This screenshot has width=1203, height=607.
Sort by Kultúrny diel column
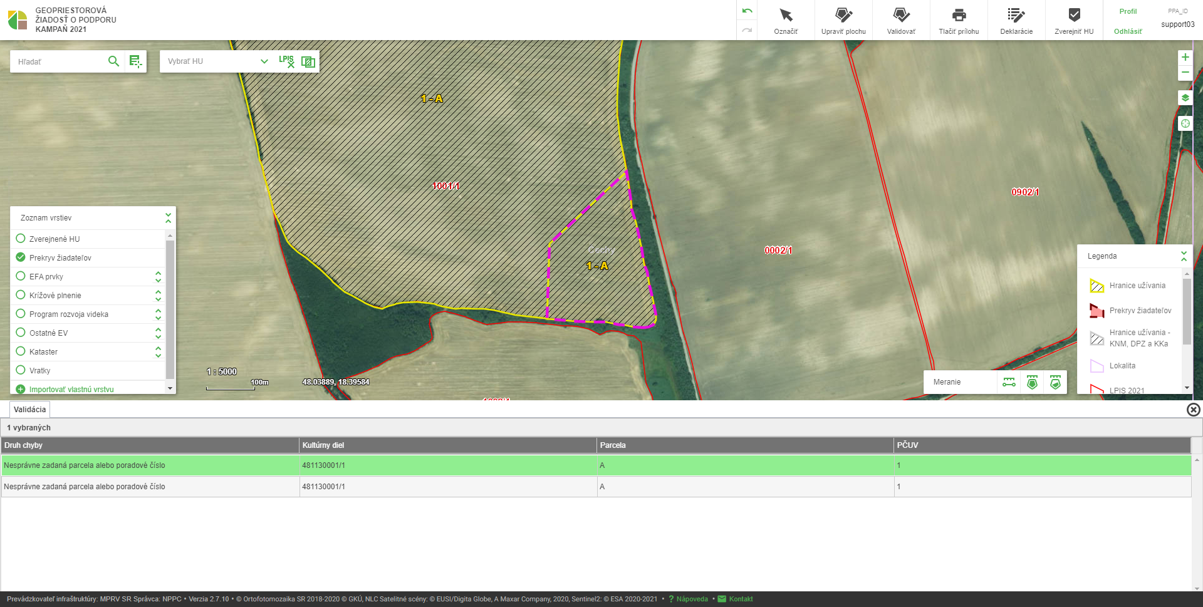[x=447, y=445]
